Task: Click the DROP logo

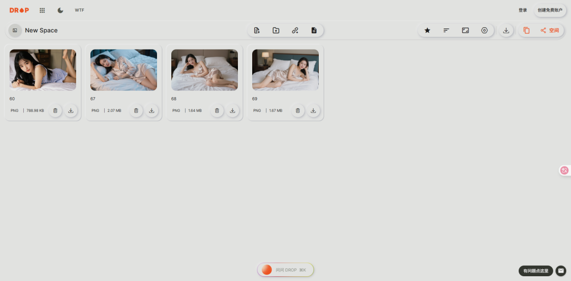Action: [19, 10]
